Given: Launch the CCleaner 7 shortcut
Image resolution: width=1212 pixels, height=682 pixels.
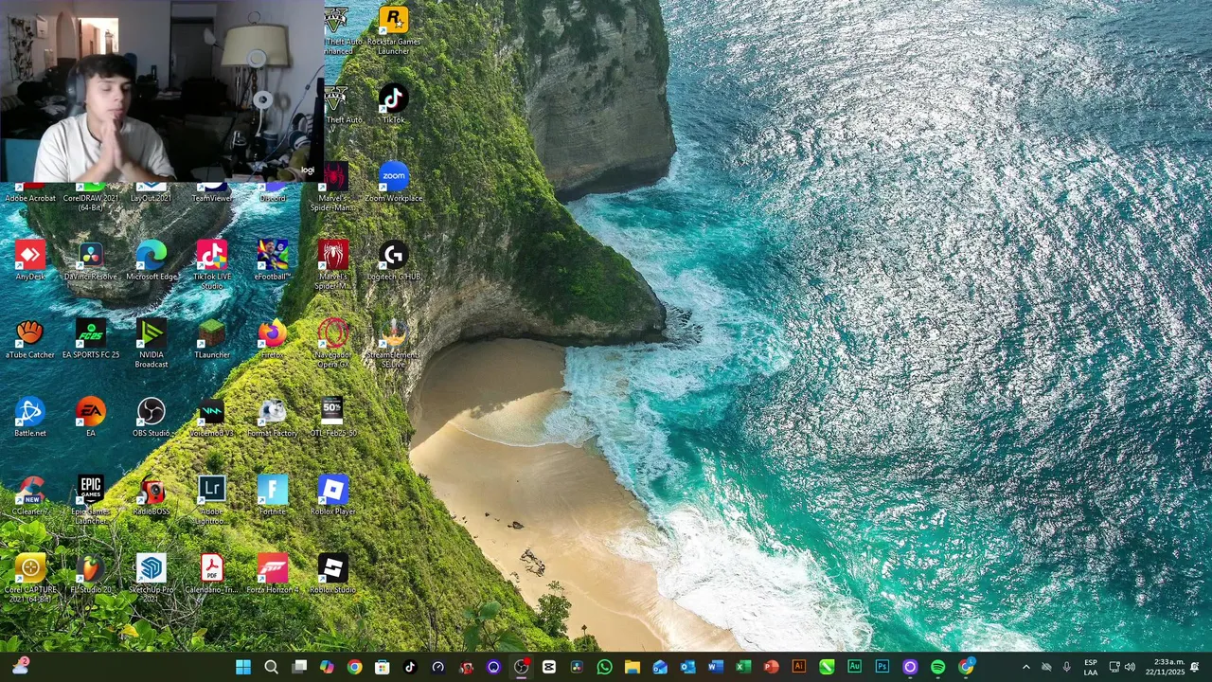Looking at the screenshot, I should click(29, 496).
